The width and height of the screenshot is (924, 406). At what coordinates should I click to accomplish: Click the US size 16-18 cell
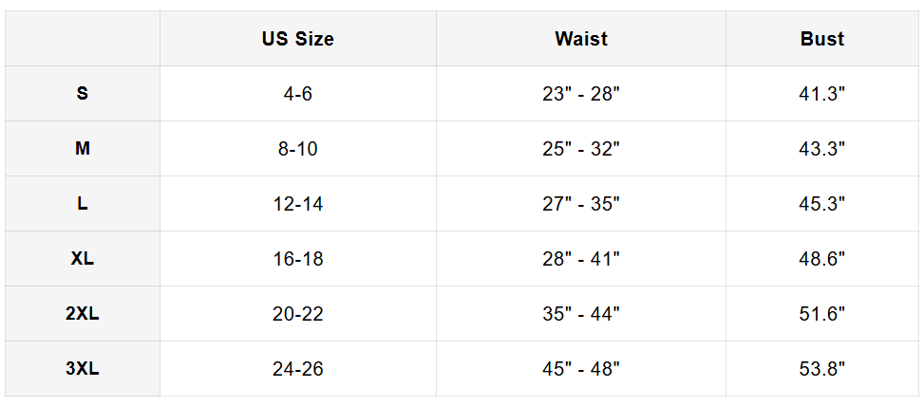point(297,259)
